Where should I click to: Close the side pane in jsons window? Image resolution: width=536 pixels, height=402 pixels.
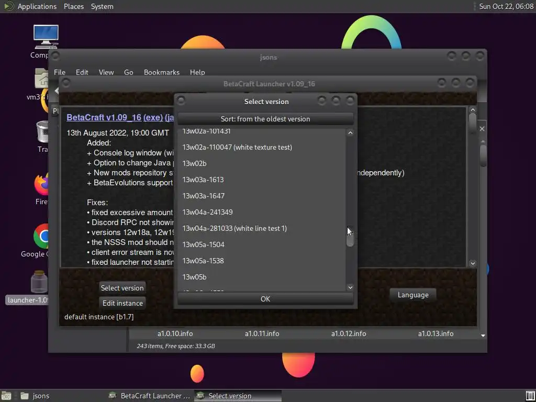[x=482, y=129]
